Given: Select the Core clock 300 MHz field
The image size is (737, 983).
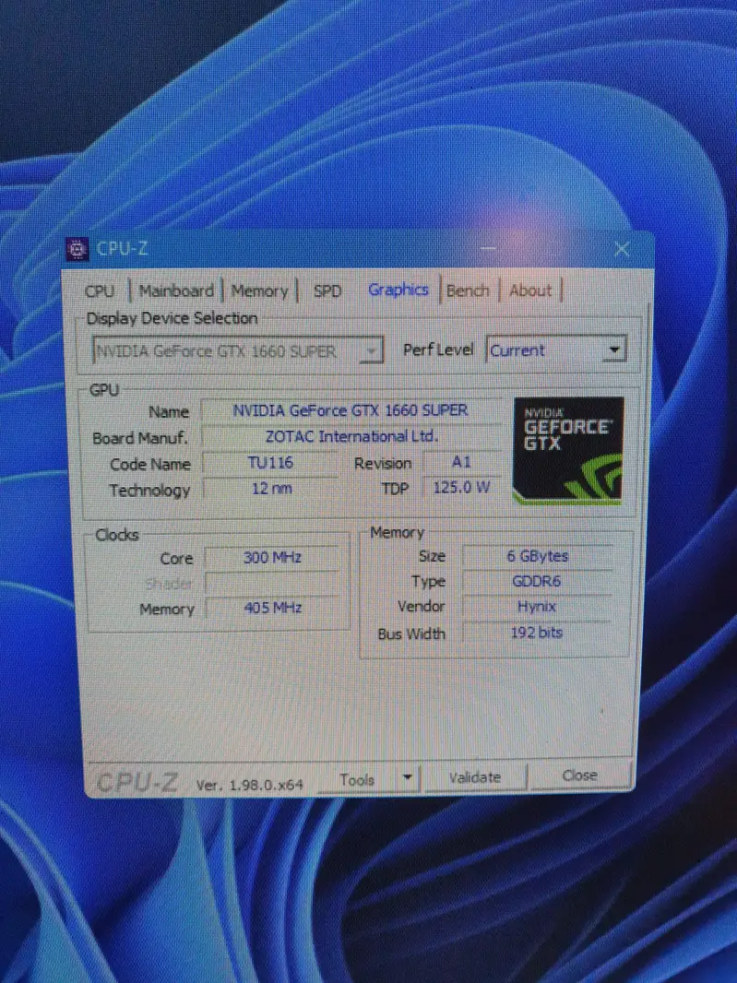Looking at the screenshot, I should pyautogui.click(x=271, y=557).
